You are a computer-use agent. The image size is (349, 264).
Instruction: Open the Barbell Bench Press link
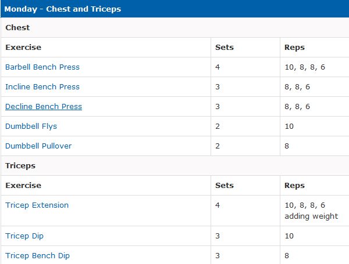(x=42, y=67)
